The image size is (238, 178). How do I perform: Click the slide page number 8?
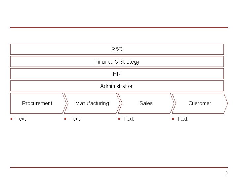coord(226,173)
